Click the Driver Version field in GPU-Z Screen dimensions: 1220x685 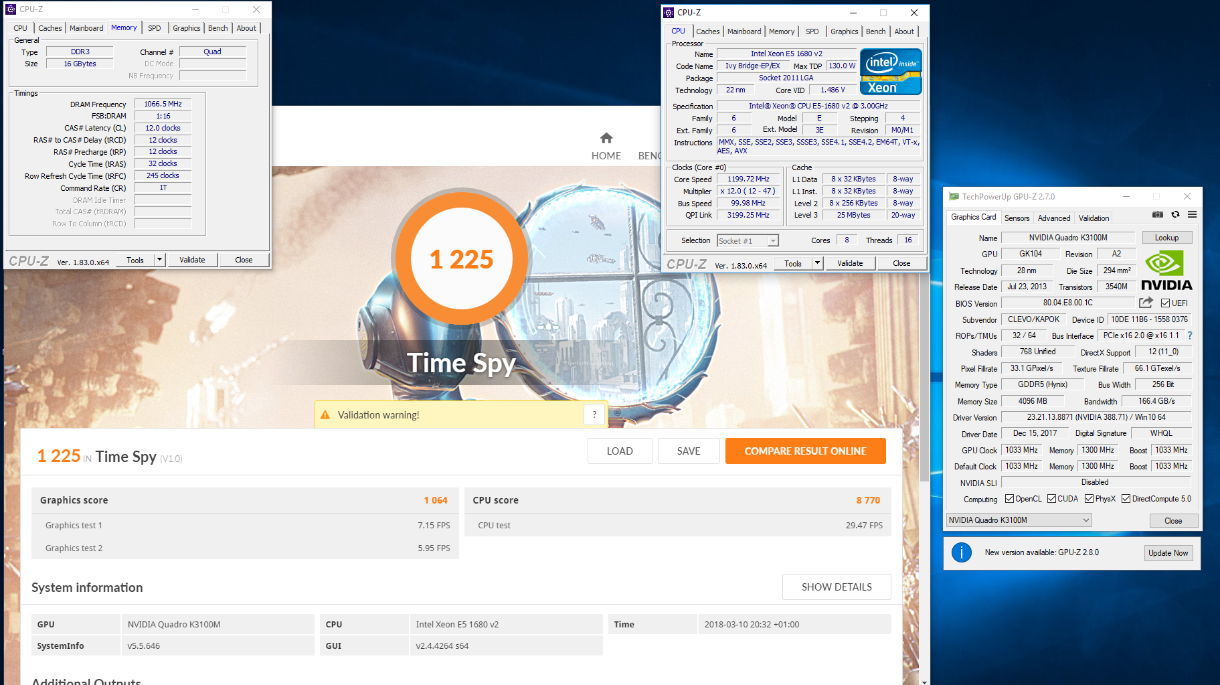click(x=1096, y=417)
